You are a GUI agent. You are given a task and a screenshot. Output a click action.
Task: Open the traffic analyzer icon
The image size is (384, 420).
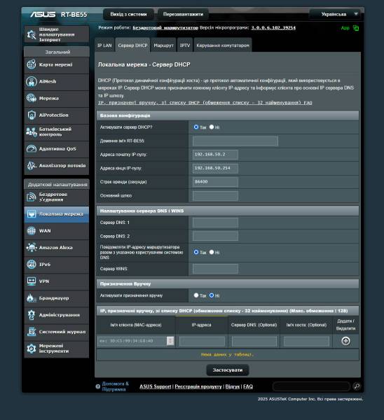[x=32, y=165]
